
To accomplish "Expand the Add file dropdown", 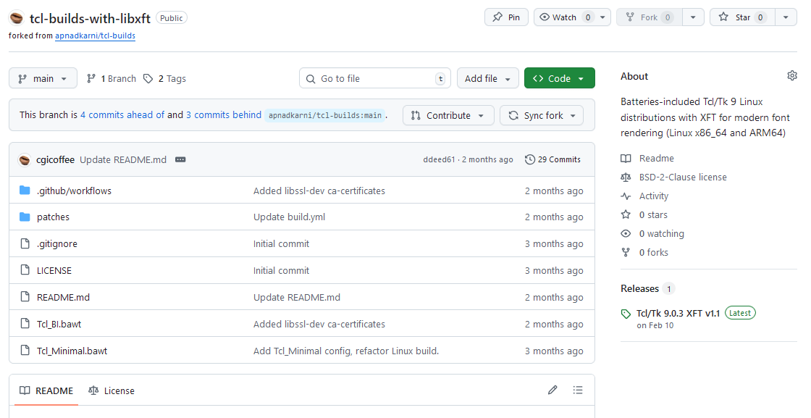I will point(487,78).
